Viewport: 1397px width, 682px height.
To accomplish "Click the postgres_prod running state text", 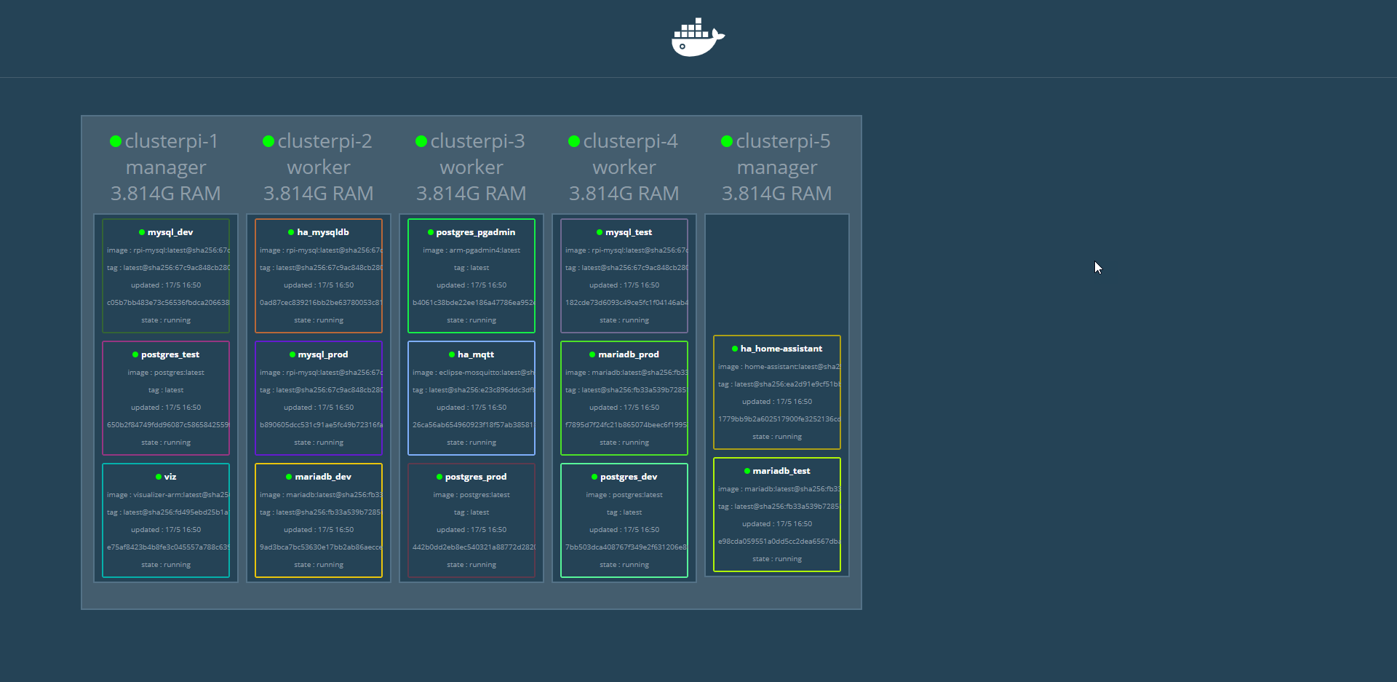I will (x=471, y=565).
